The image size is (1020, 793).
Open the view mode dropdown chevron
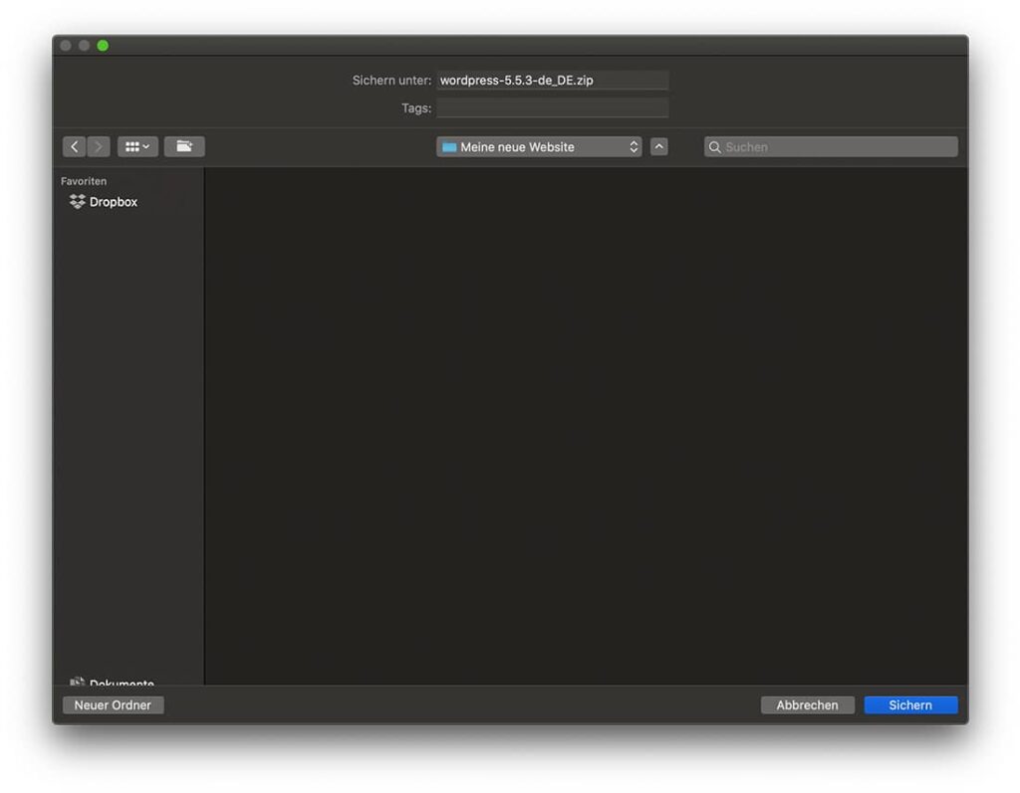pyautogui.click(x=145, y=146)
